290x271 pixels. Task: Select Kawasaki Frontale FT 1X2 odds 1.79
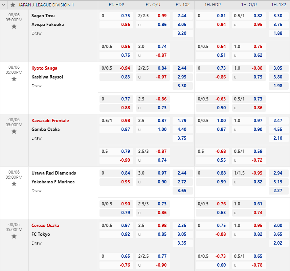coord(182,121)
